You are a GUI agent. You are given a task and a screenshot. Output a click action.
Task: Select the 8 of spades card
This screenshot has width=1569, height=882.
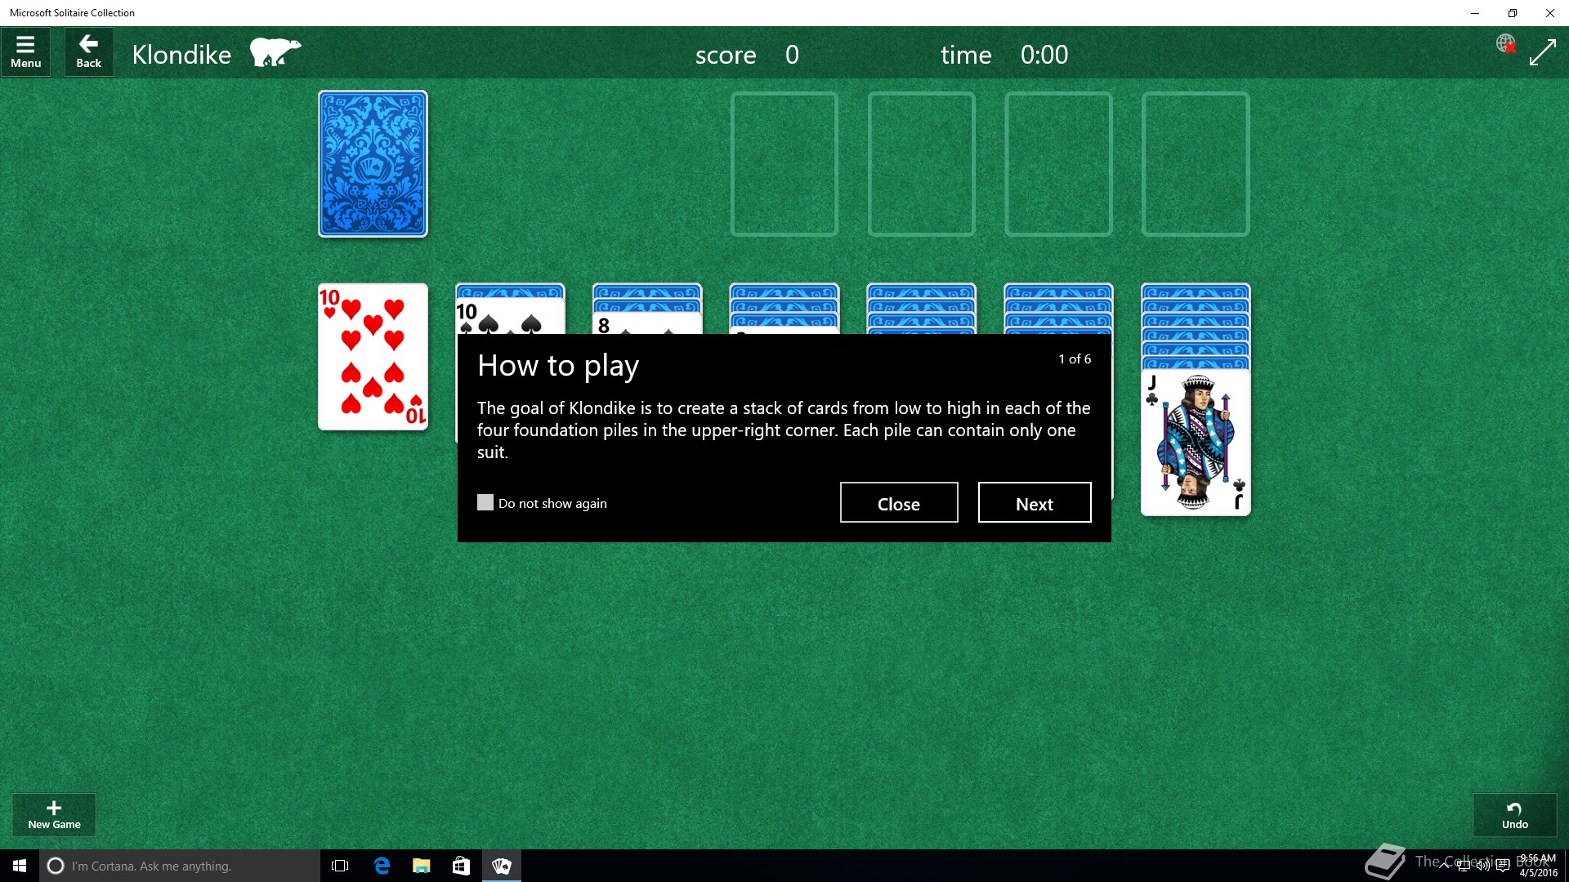pyautogui.click(x=646, y=323)
